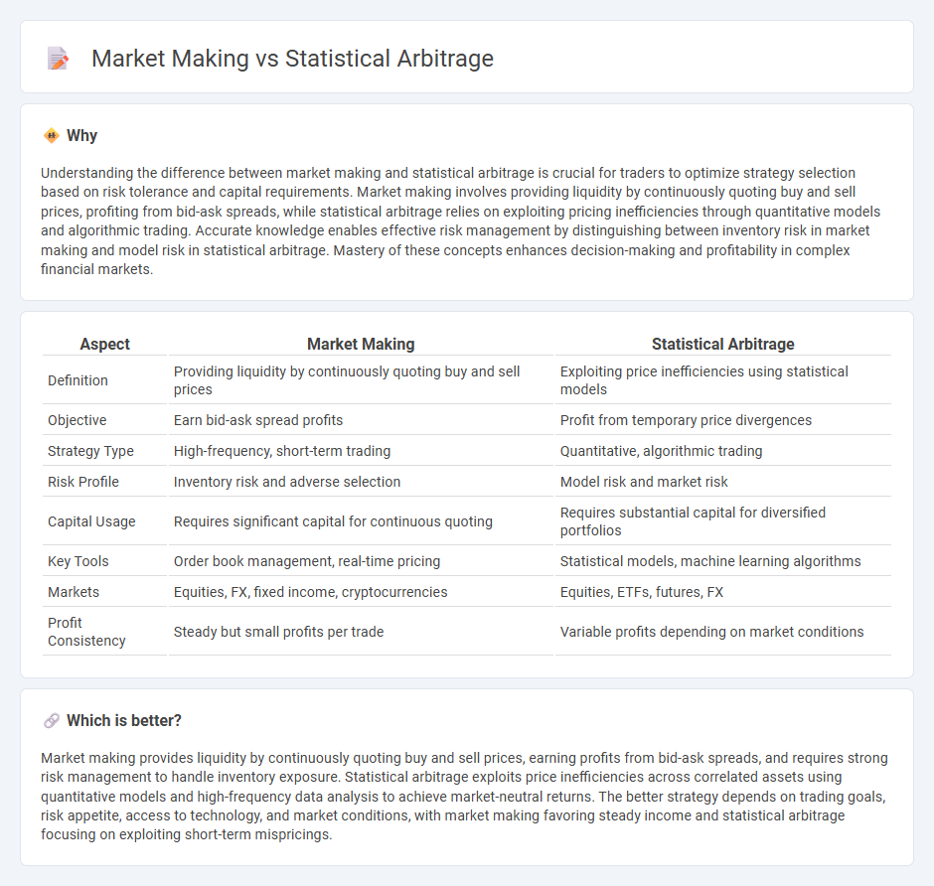Click cell 'Statistical models, machine learning algorithms'
The height and width of the screenshot is (886, 934).
tap(723, 561)
